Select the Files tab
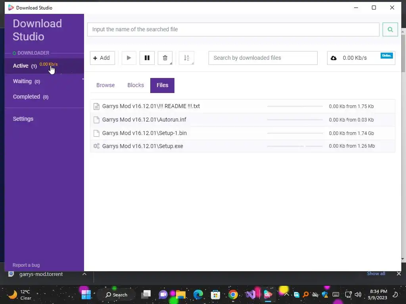 coord(162,85)
